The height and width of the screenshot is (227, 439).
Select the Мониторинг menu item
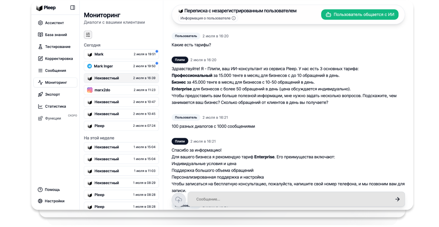coord(55,83)
